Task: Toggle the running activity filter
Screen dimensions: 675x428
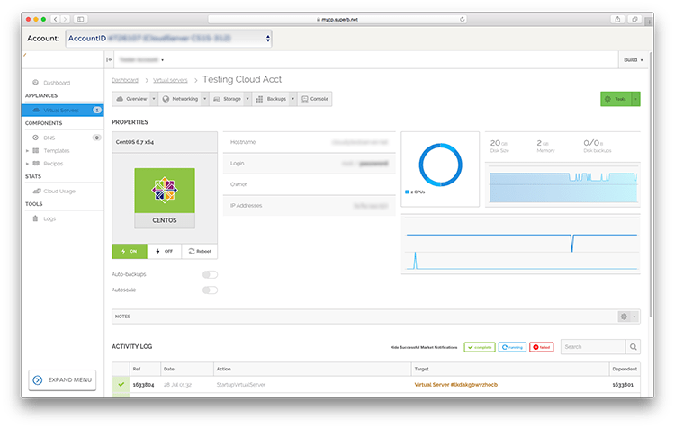Action: (x=512, y=347)
